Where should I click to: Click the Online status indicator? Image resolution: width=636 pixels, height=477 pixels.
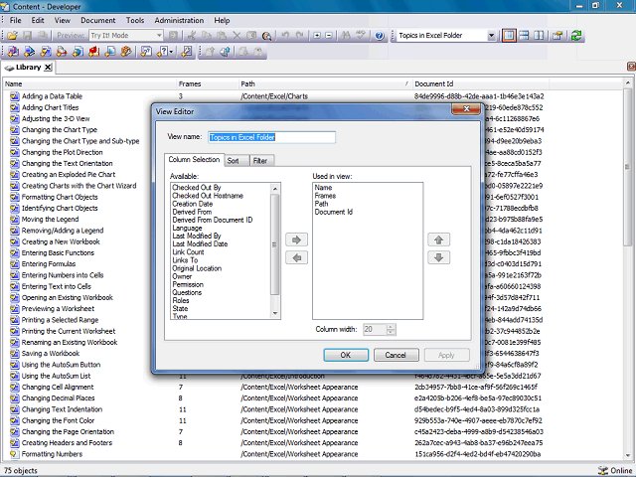616,470
